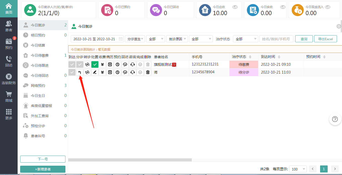
Task: Click the 咨询 headset icon for 旗舰版测试
Action: [x=133, y=64]
